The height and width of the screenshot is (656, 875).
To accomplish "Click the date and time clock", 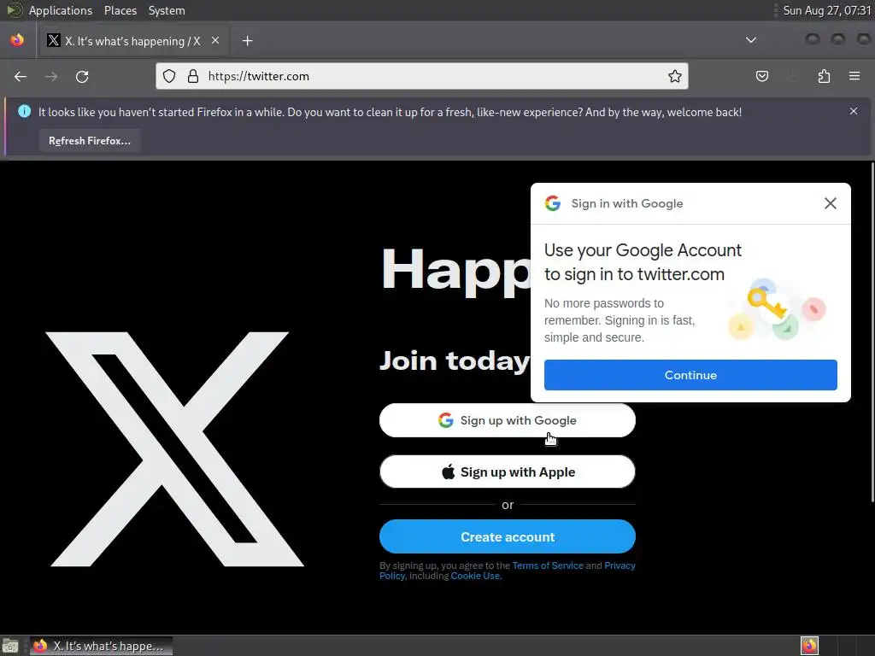I will [826, 10].
